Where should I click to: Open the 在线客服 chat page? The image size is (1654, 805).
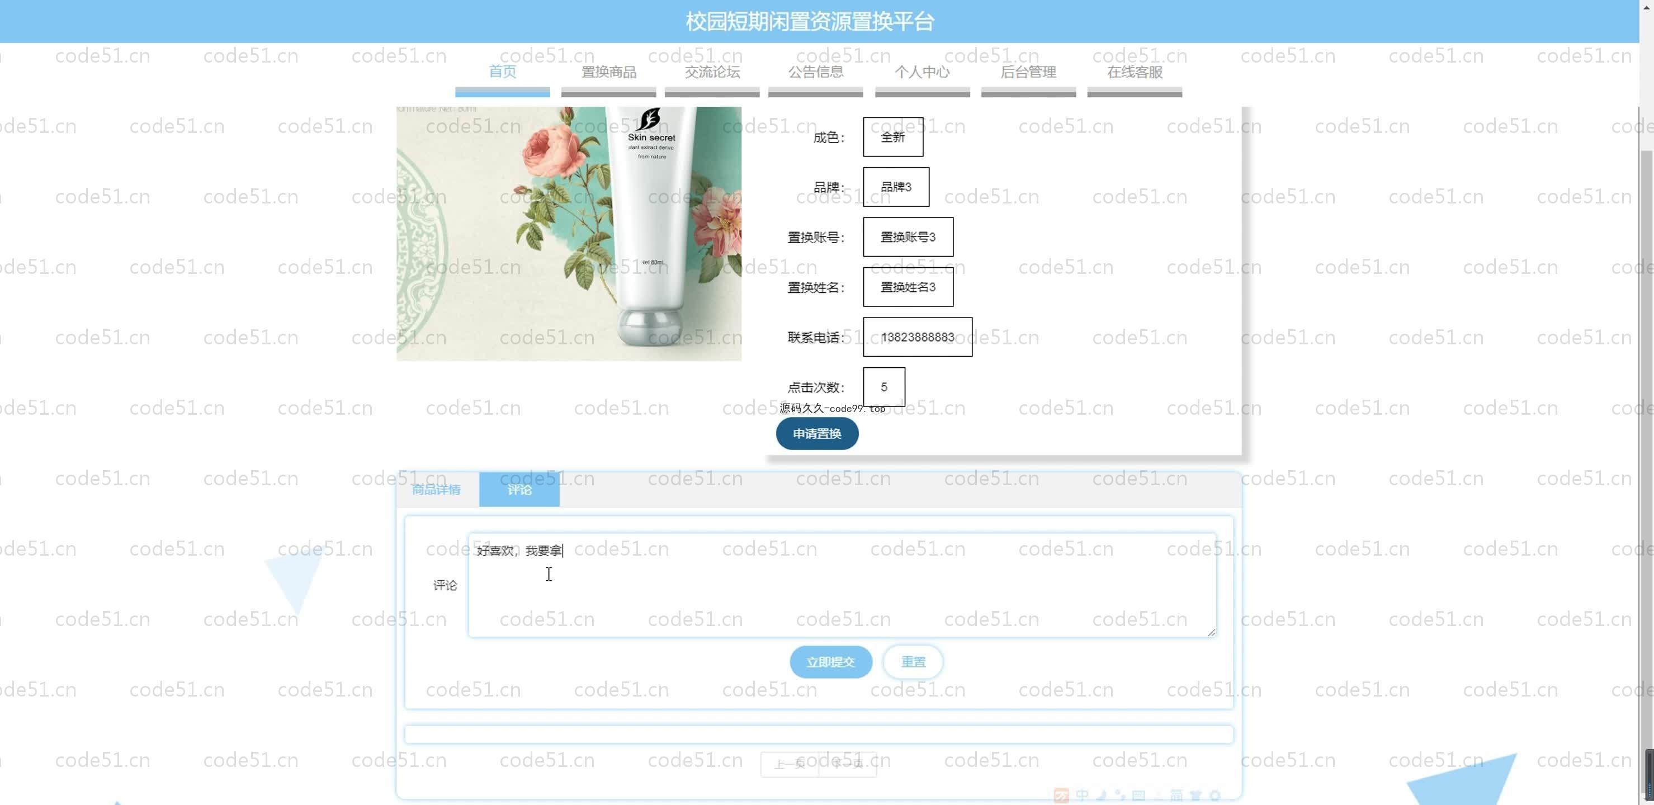tap(1135, 73)
